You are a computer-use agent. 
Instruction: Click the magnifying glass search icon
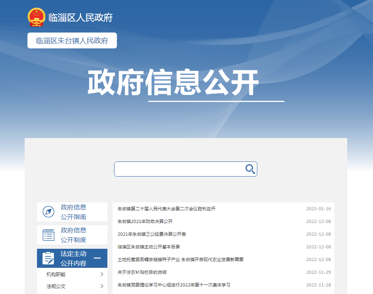click(x=250, y=169)
